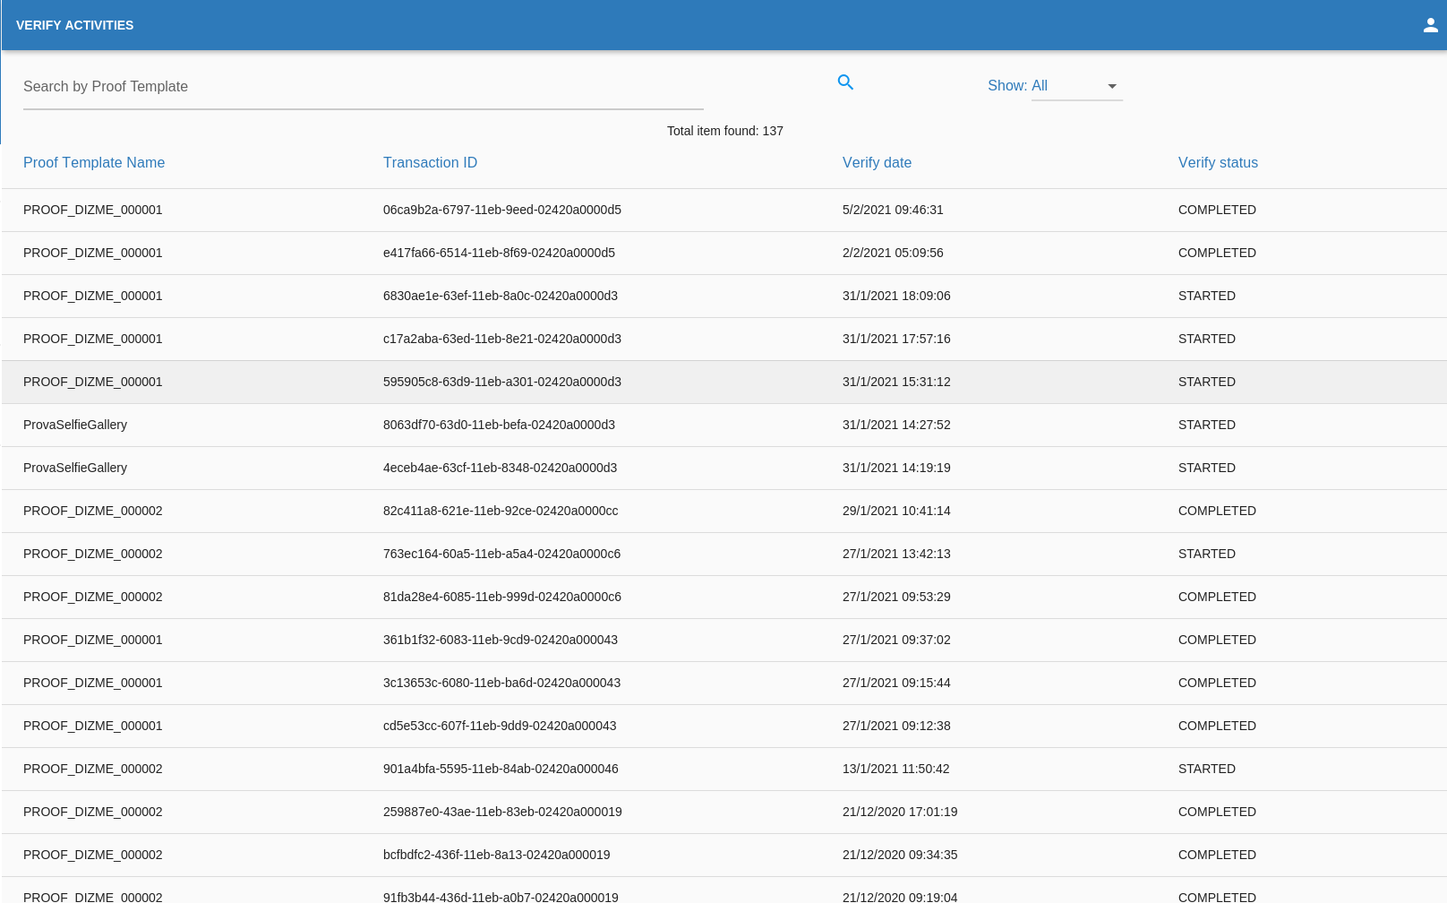1447x903 pixels.
Task: Select transaction 81da28e4-6085-11eb-999d-02420a0000c6
Action: tap(502, 597)
